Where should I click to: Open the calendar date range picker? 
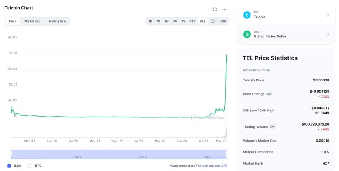coord(212,21)
